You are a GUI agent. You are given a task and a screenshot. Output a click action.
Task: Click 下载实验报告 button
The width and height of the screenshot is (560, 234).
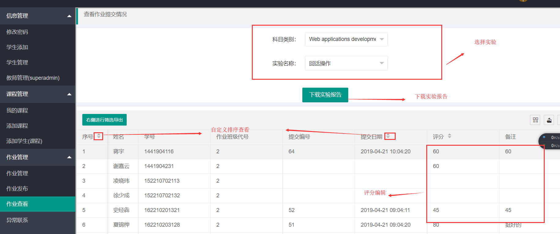[x=325, y=95]
